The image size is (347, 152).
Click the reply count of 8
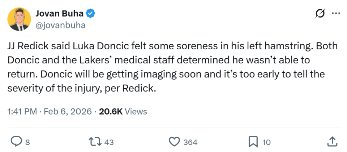pyautogui.click(x=27, y=142)
